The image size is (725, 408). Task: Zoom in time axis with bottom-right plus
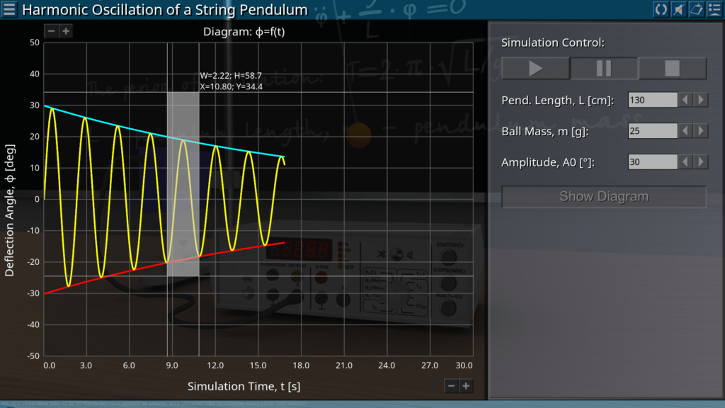[465, 385]
